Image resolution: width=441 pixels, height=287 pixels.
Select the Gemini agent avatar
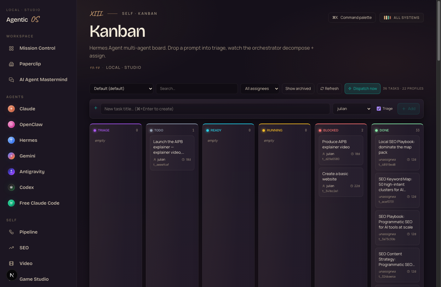[11, 156]
